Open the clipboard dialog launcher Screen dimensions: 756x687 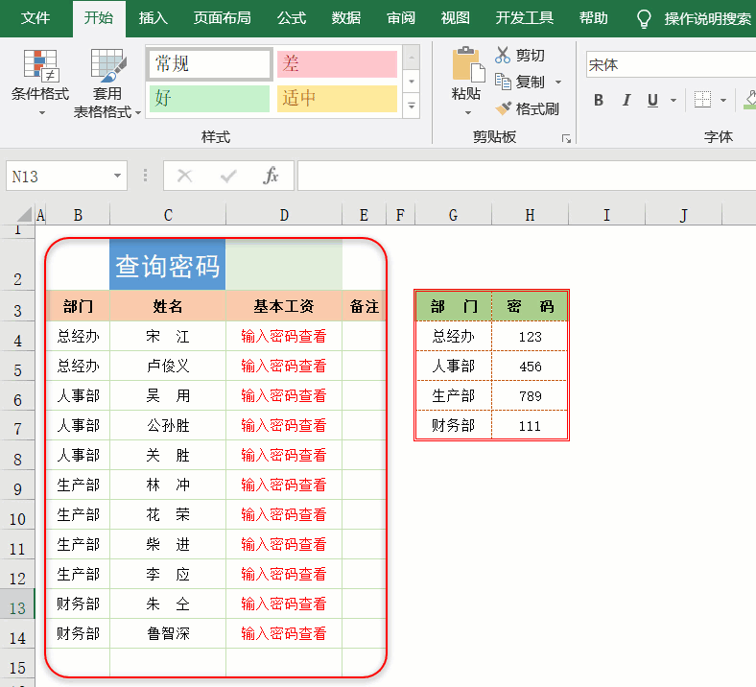pyautogui.click(x=566, y=139)
